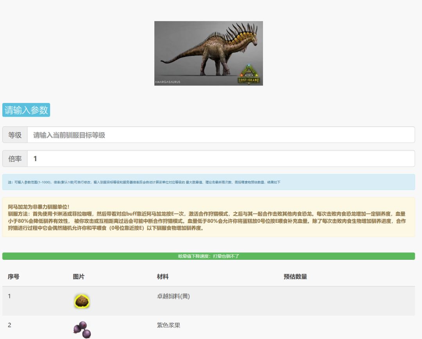Click the 序号 column header
422x339 pixels.
tap(13, 277)
